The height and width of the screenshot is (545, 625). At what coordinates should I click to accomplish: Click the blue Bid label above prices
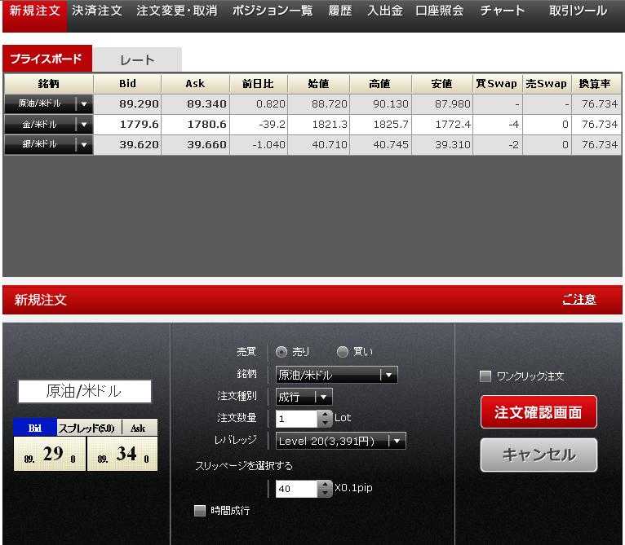tap(35, 428)
